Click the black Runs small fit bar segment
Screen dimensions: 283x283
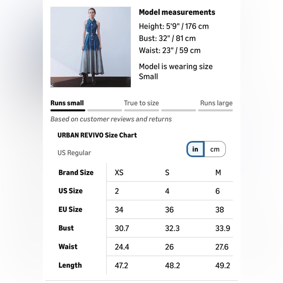click(68, 110)
